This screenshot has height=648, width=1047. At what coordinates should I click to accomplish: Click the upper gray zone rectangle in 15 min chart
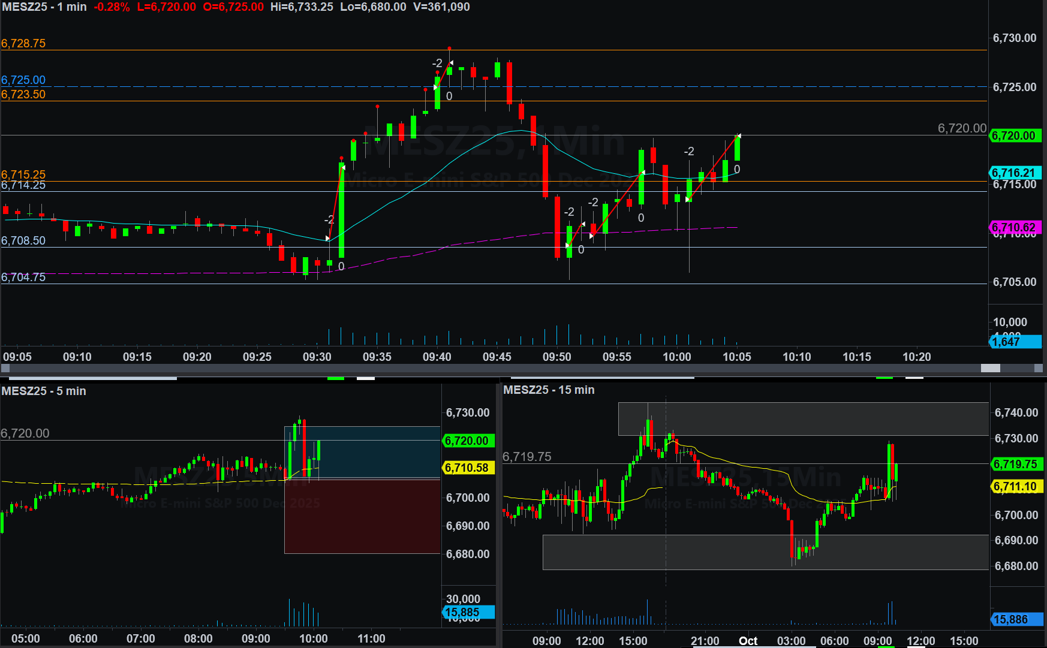click(803, 418)
